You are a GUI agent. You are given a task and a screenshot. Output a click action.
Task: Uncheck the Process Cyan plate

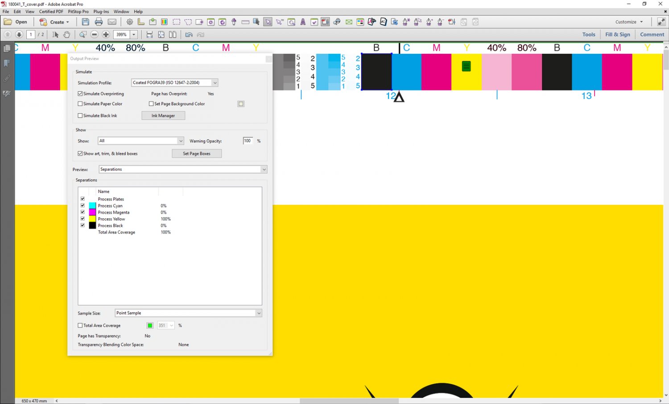coord(83,205)
